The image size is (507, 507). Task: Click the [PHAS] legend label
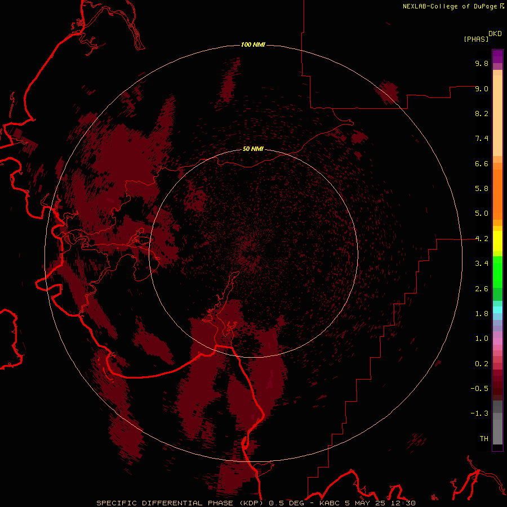coord(476,39)
